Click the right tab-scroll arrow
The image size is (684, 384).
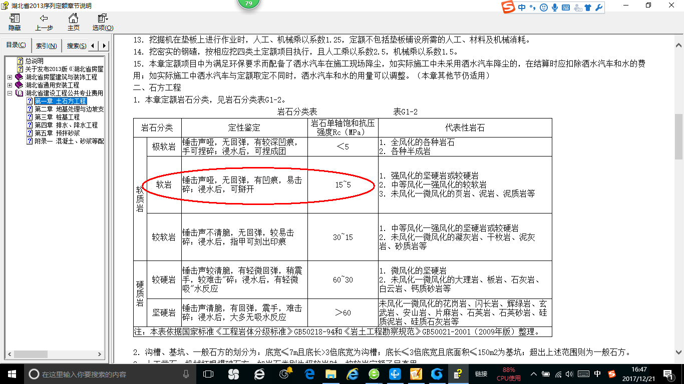tap(104, 46)
